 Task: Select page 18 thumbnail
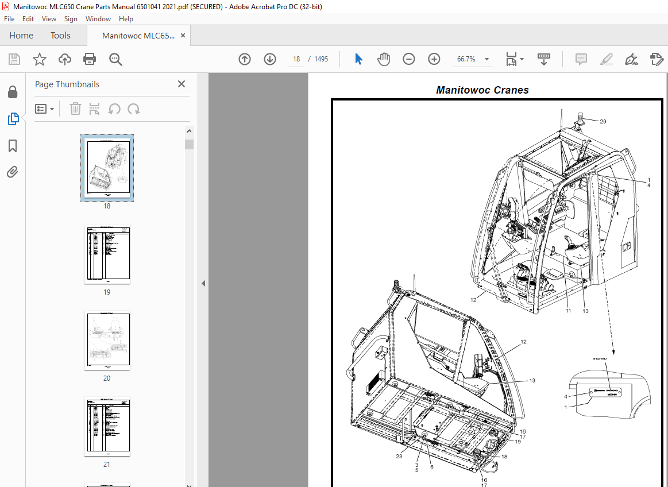tap(107, 168)
